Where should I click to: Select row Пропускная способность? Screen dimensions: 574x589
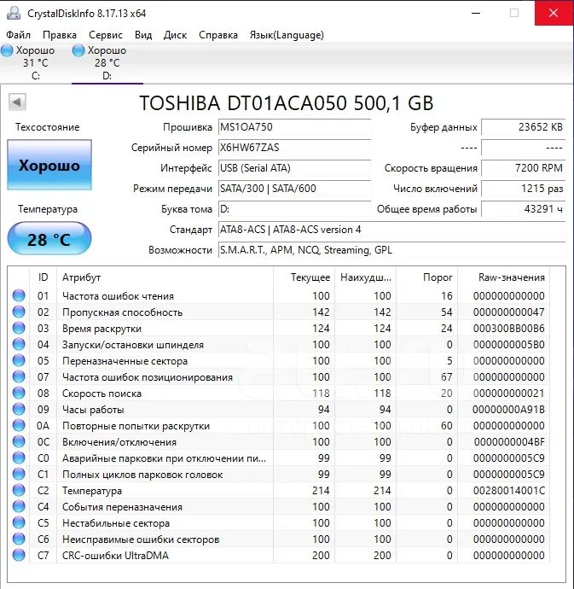coord(279,312)
